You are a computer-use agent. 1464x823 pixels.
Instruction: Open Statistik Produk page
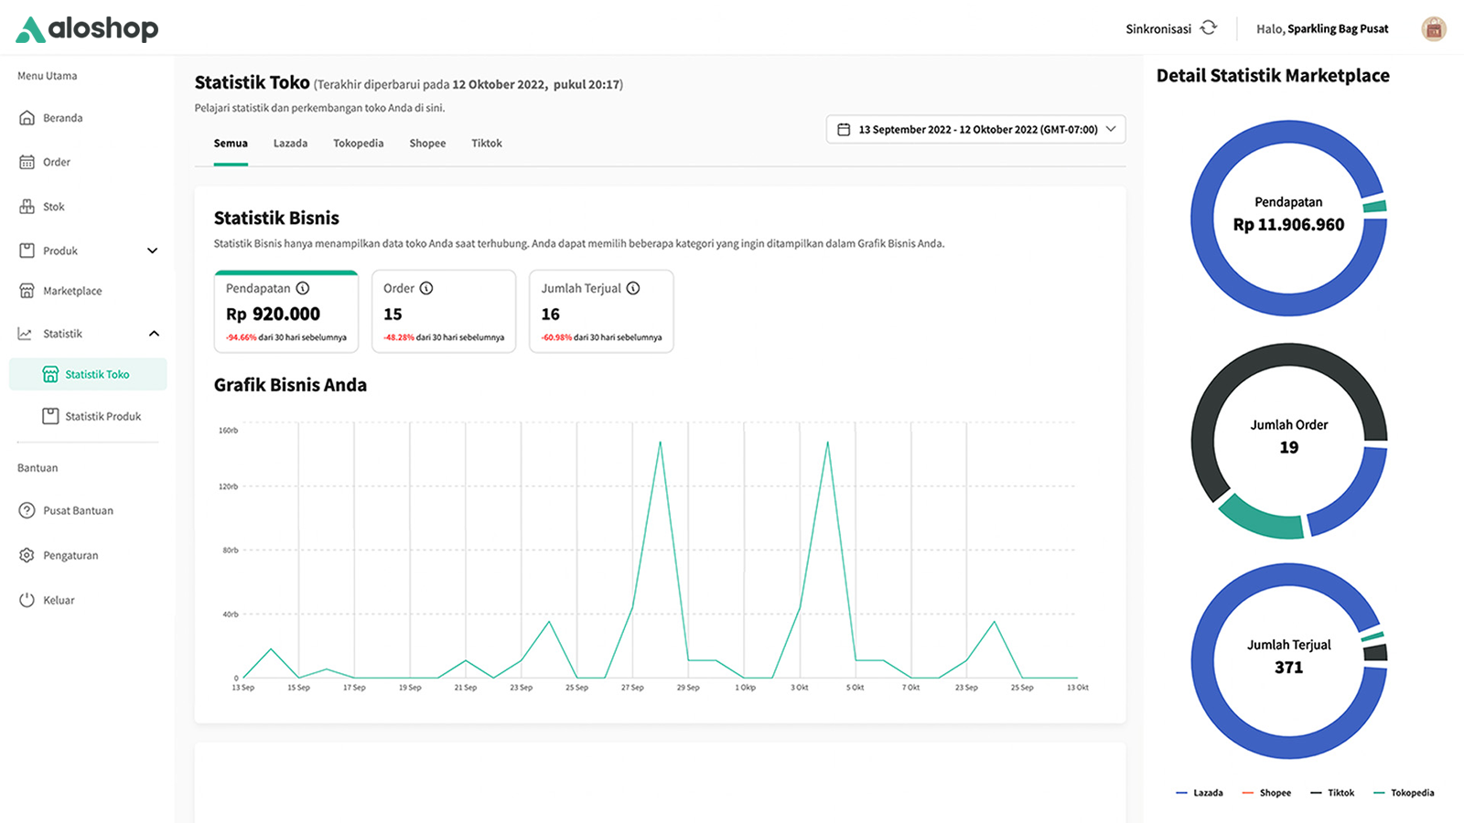(102, 416)
